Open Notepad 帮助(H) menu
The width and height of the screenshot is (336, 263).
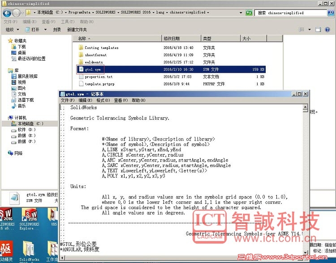click(138, 100)
